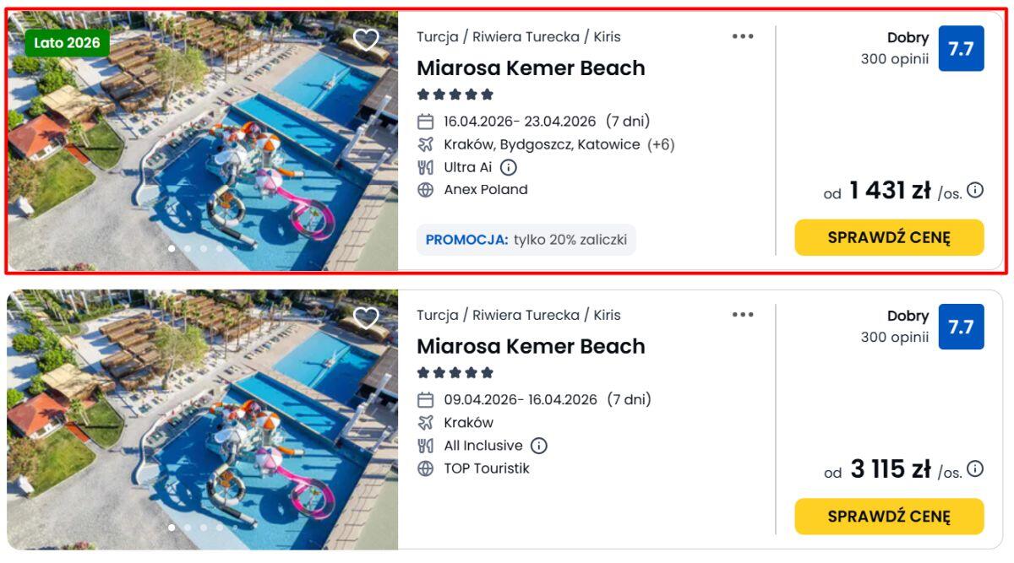Favorite the second Miarosa Kemer Beach offer

coord(365,318)
